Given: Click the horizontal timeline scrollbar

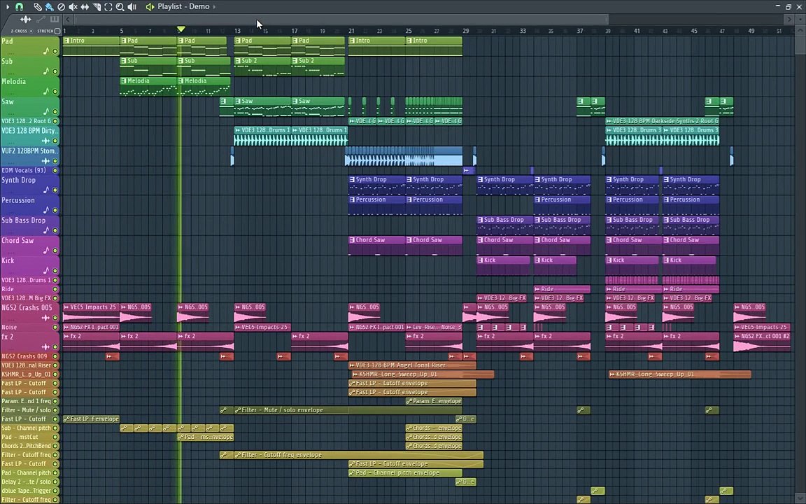Looking at the screenshot, I should [341, 20].
